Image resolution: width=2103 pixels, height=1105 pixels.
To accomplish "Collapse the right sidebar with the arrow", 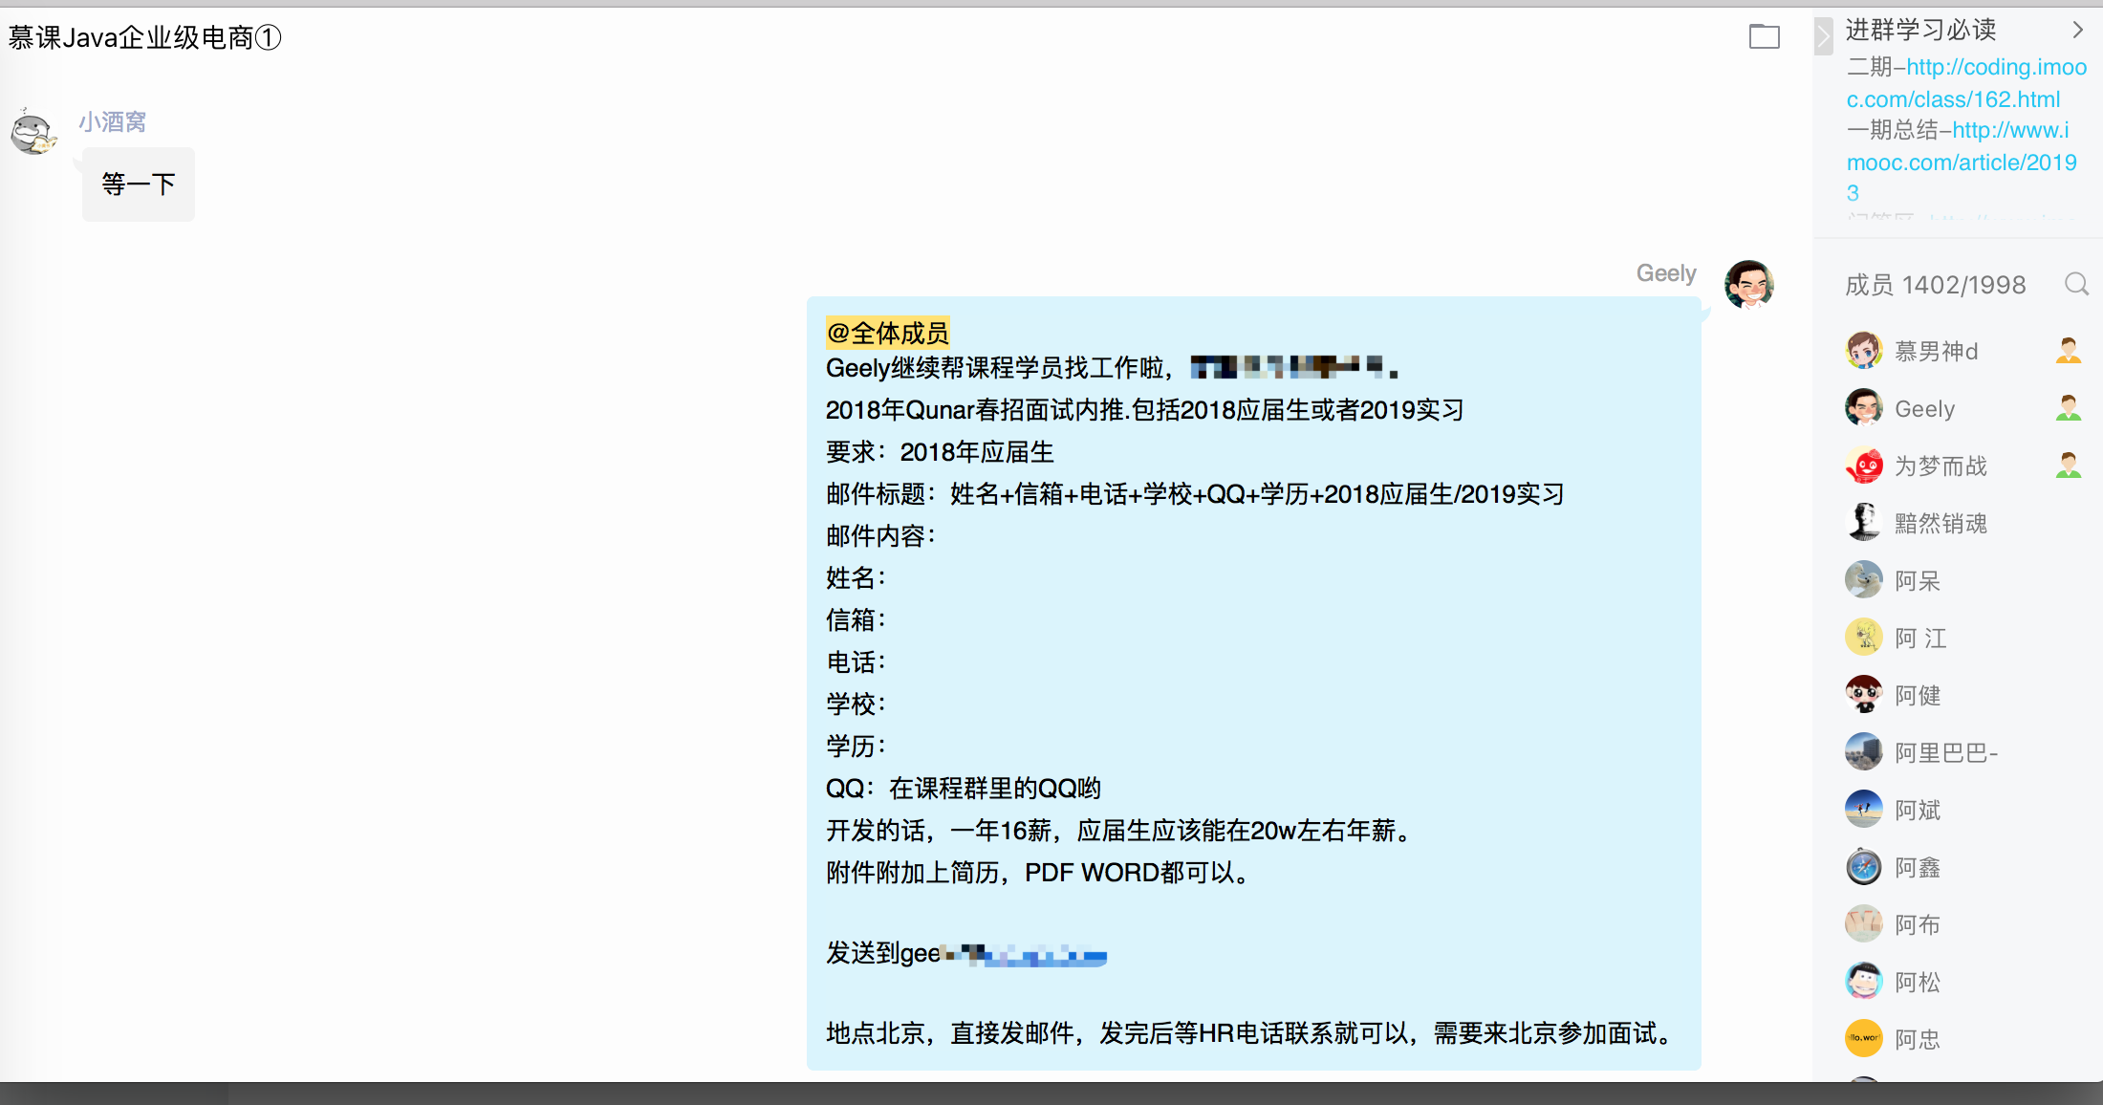I will click(1824, 36).
